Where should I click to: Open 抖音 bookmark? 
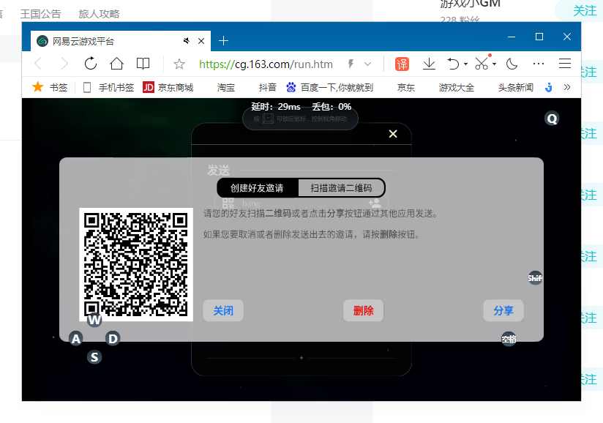(268, 88)
